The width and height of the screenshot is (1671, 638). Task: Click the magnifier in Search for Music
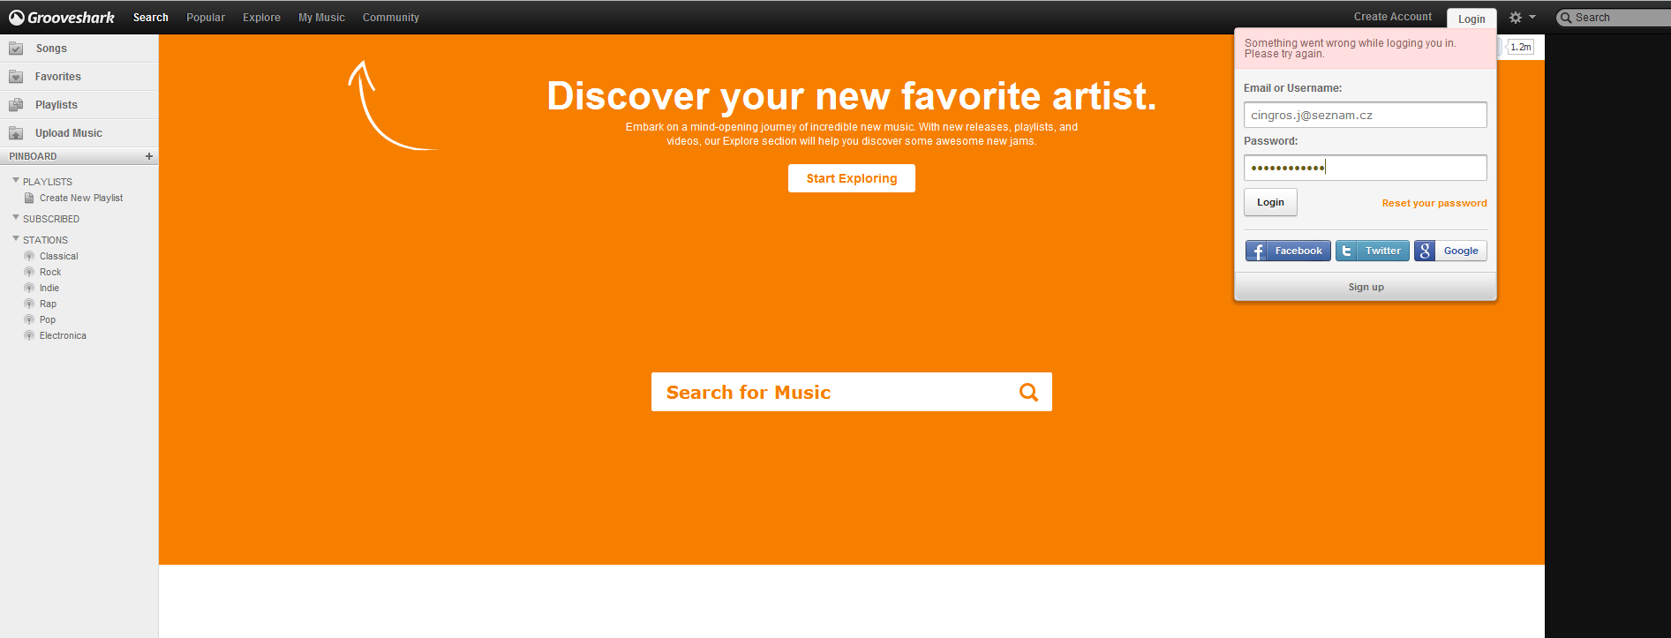click(x=1028, y=393)
